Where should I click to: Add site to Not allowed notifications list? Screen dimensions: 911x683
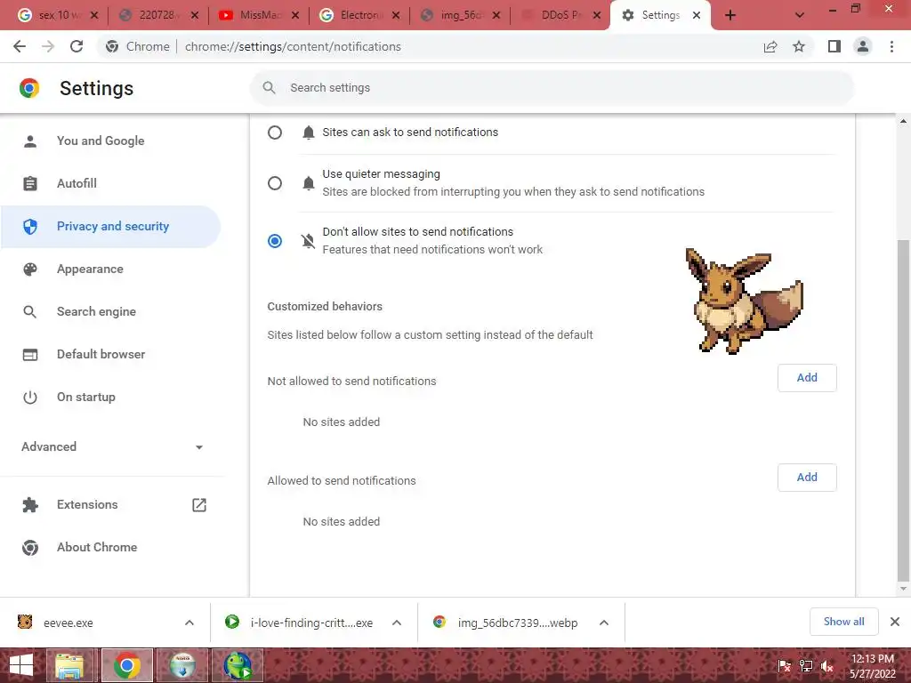(x=807, y=377)
